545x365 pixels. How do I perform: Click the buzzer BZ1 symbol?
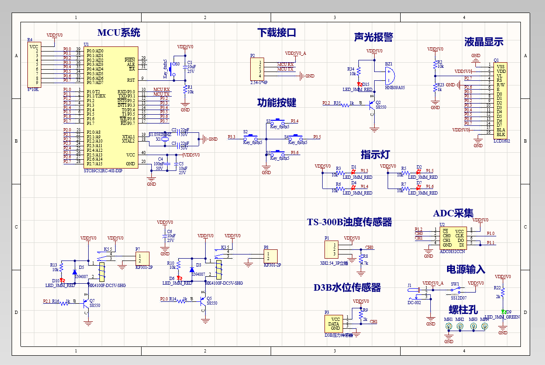(x=389, y=76)
